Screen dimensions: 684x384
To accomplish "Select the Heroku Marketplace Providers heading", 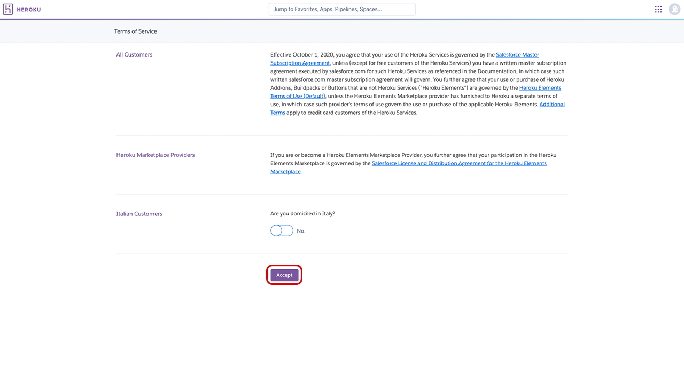I will point(156,155).
